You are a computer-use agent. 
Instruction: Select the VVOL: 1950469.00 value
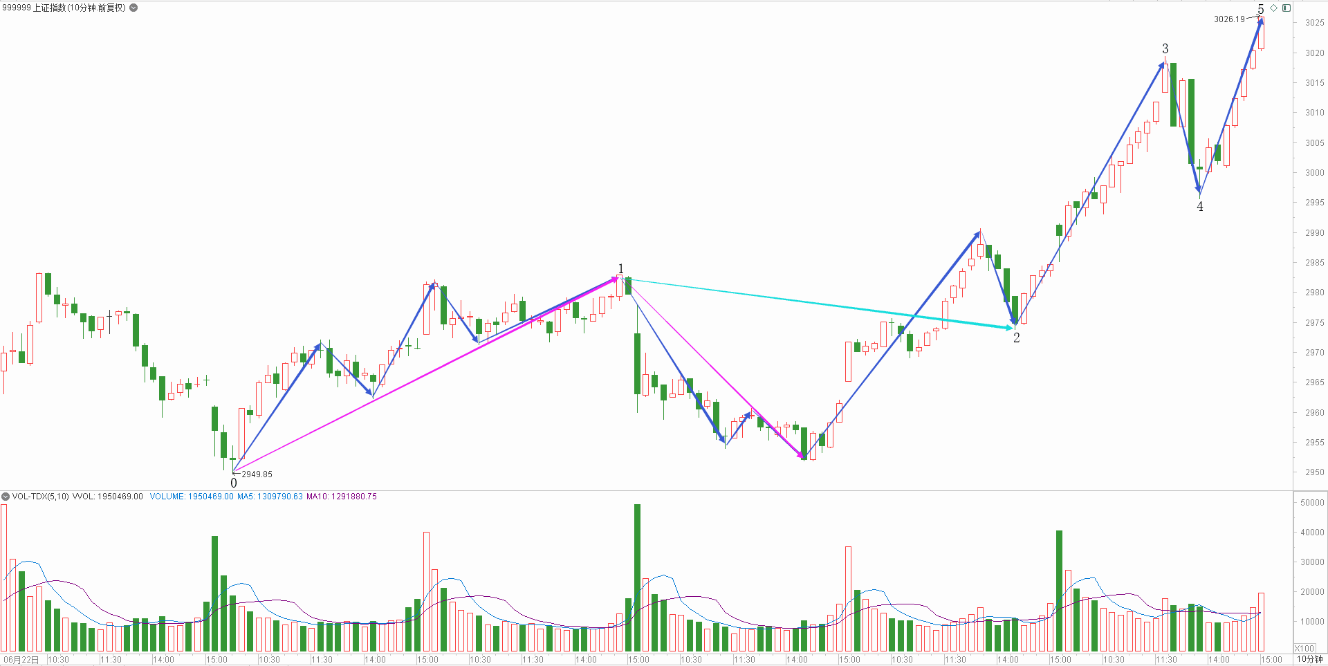point(107,497)
